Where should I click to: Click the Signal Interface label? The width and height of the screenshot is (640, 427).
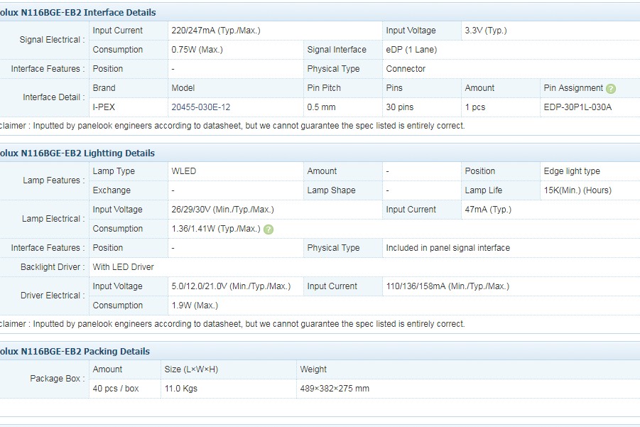point(337,50)
